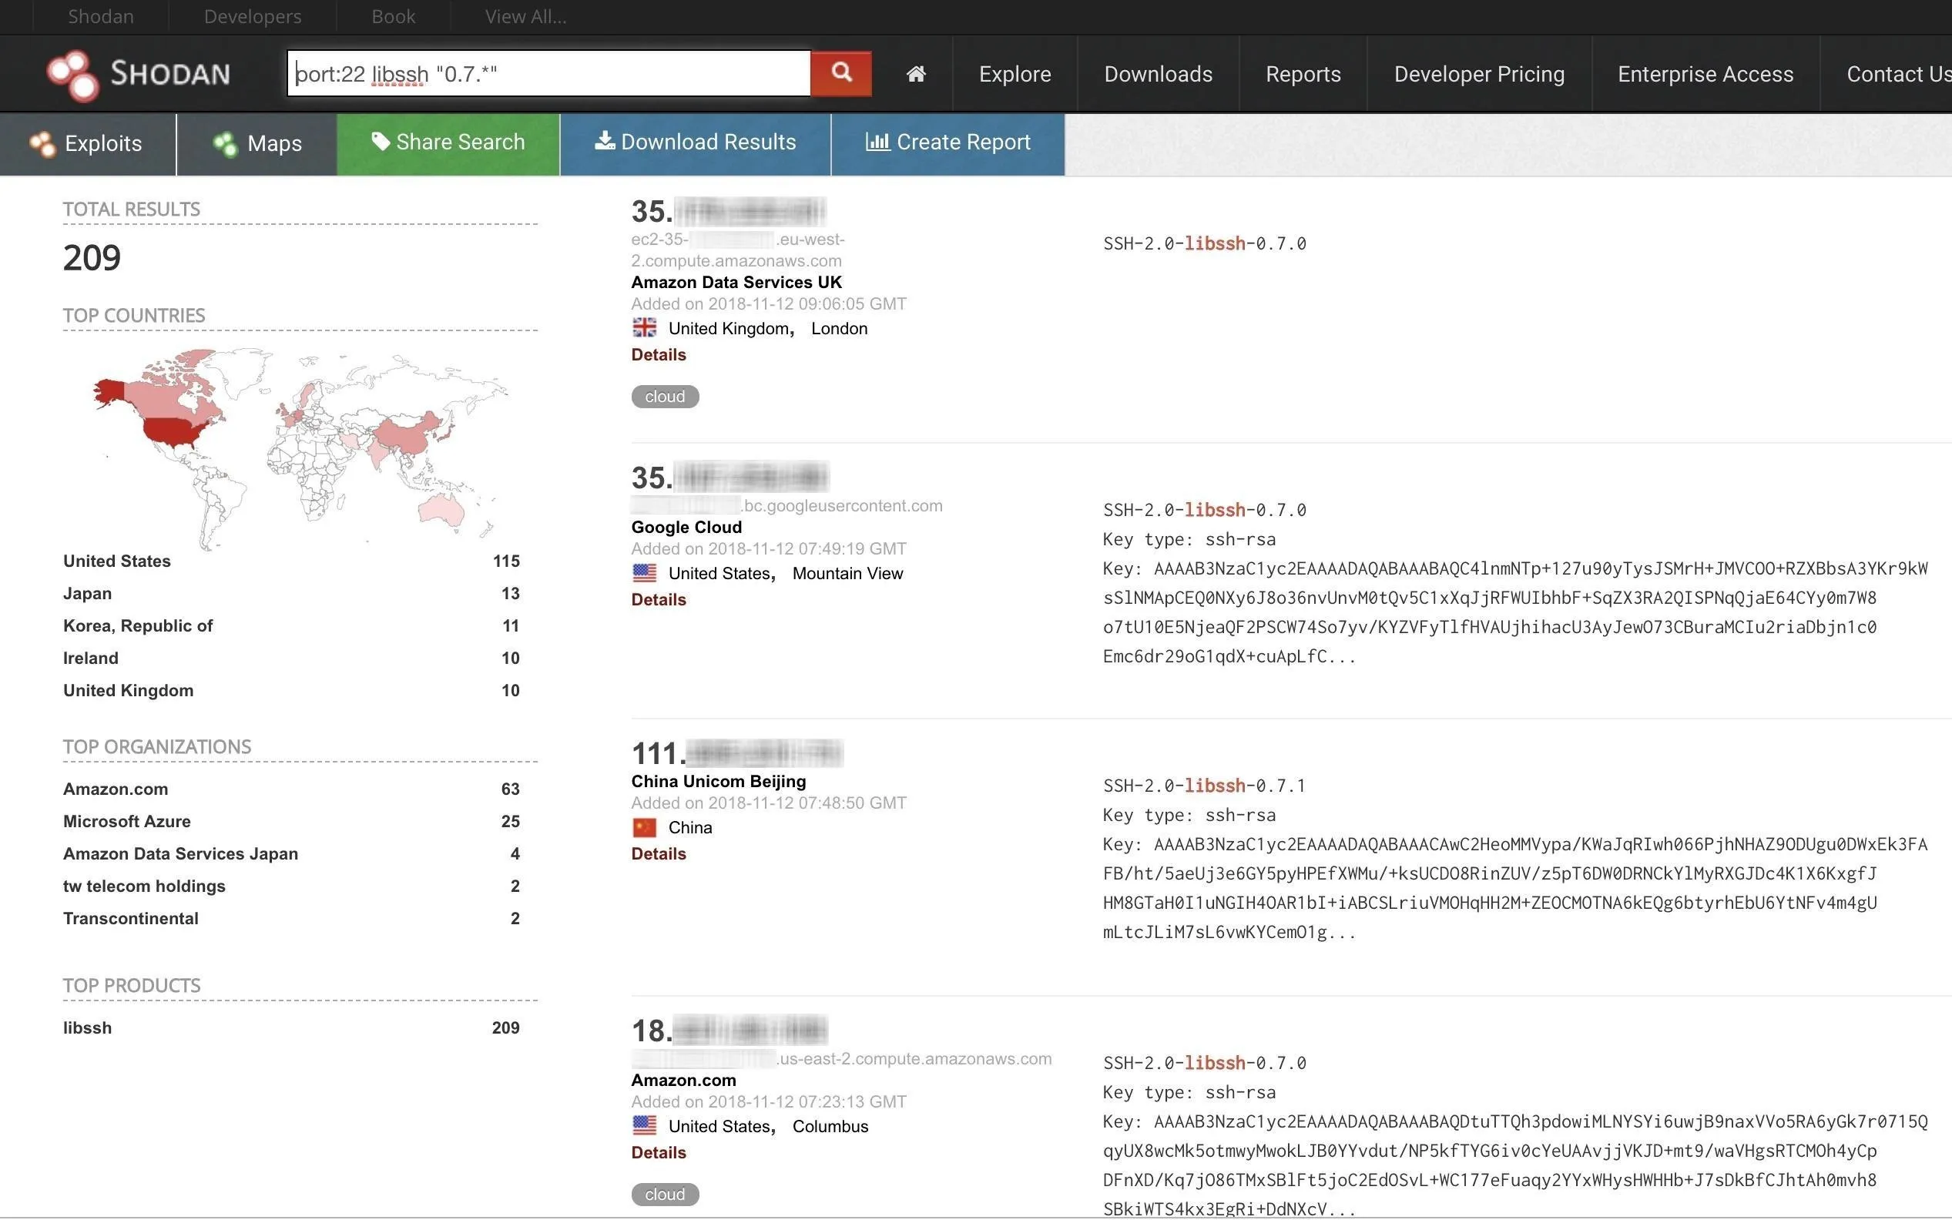The height and width of the screenshot is (1220, 1952).
Task: Click the red search magnifier button
Action: [841, 73]
